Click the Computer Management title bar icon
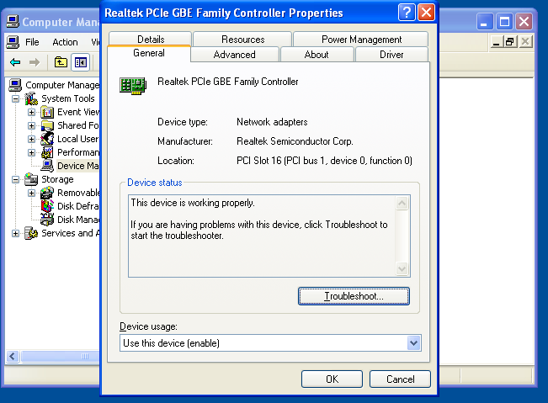This screenshot has width=548, height=403. 13,22
